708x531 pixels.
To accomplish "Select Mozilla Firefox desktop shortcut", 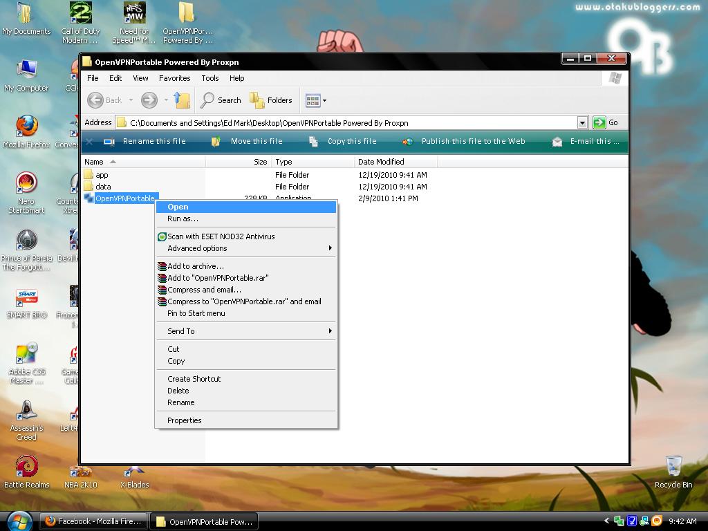I will (x=26, y=132).
